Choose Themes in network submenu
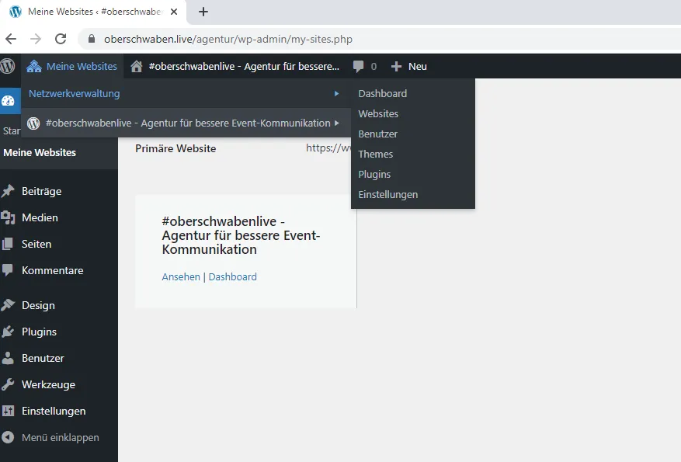The width and height of the screenshot is (681, 462). 376,155
